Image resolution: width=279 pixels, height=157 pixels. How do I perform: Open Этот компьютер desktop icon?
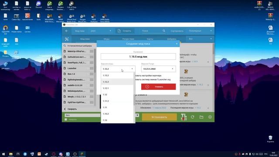(x=6, y=6)
